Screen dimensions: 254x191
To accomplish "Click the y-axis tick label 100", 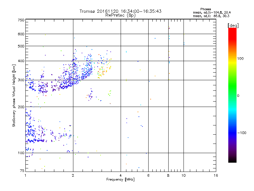I will (x=21, y=153).
